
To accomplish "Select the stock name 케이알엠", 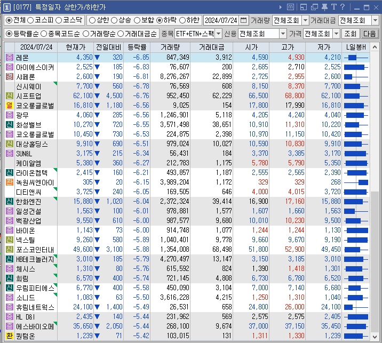I will 29,163.
